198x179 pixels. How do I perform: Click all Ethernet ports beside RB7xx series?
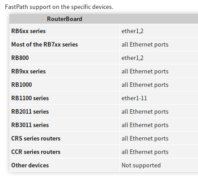tap(145, 44)
